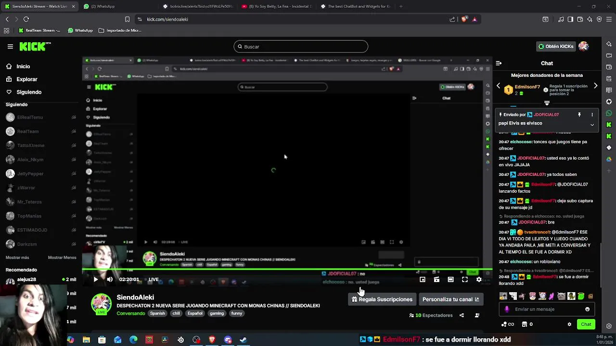
Task: Go to Inicio in sidebar
Action: tap(18, 66)
